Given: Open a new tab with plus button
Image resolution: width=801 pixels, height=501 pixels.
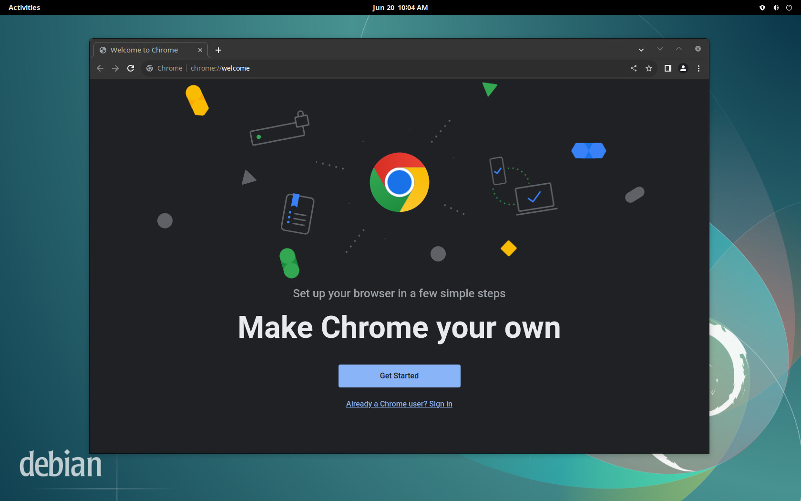Looking at the screenshot, I should pyautogui.click(x=218, y=50).
